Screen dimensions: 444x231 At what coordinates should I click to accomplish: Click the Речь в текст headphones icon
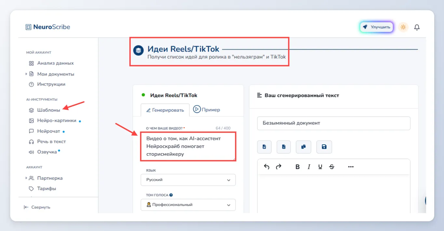[x=32, y=142]
